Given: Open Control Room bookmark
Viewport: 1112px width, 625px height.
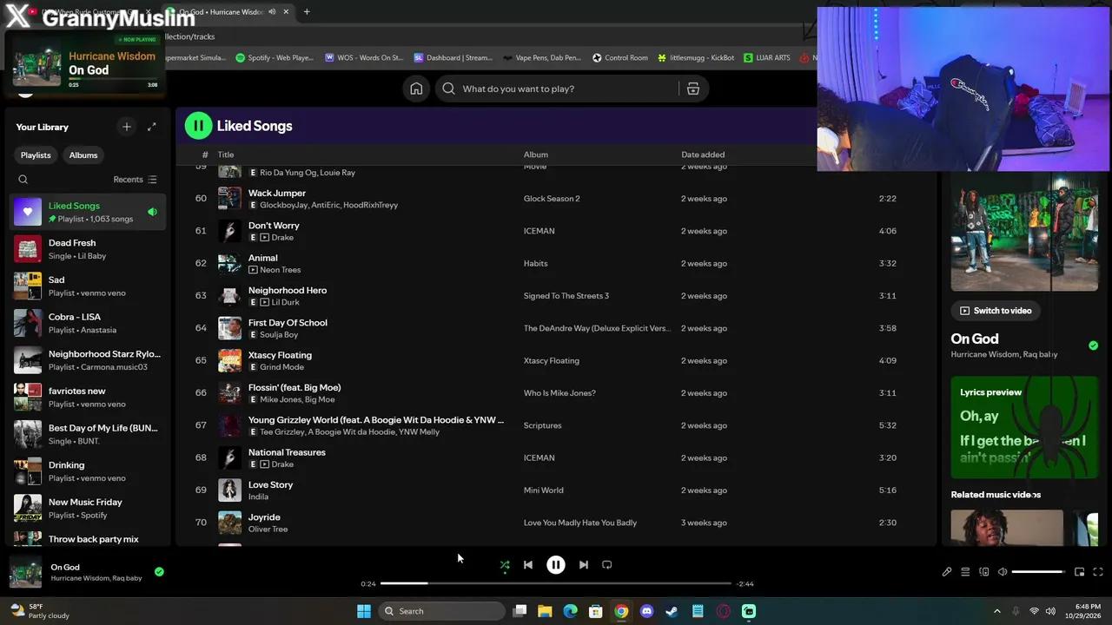Looking at the screenshot, I should [x=620, y=58].
